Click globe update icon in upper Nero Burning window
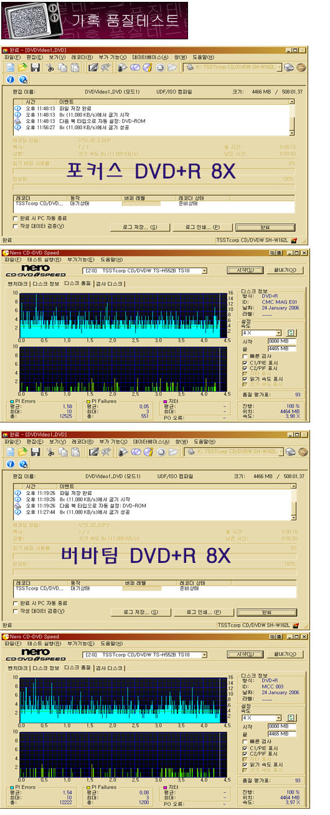Screen dimensions: 330x815 [23, 80]
